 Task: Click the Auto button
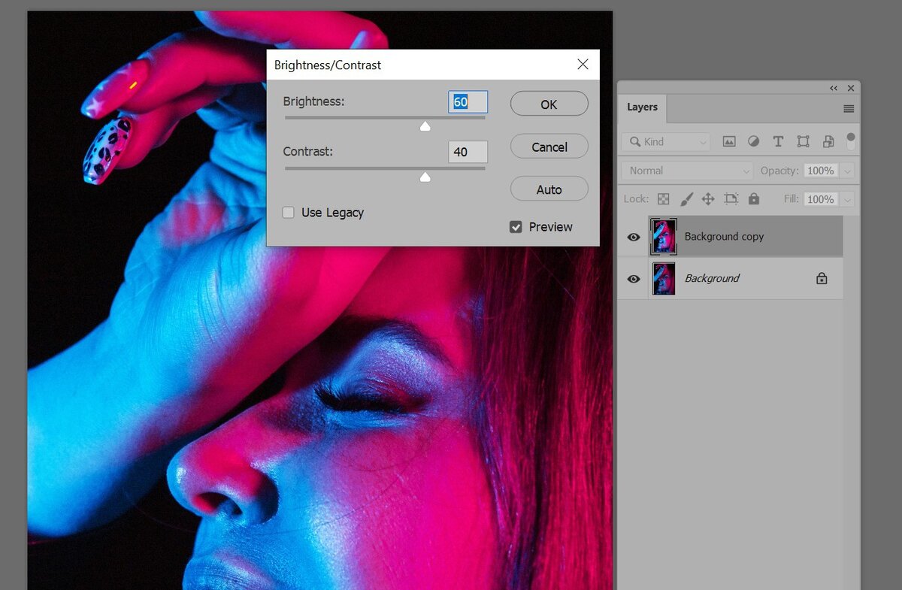click(549, 189)
